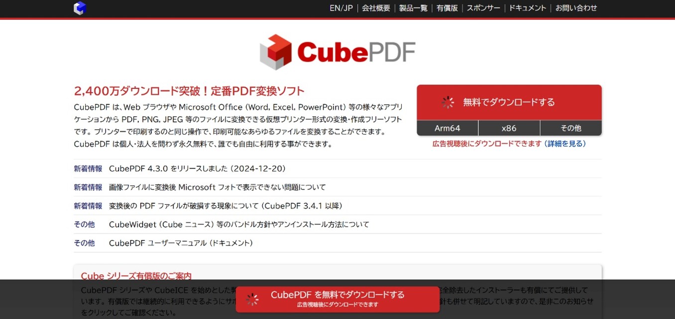
Task: Click the spinner icon on the download button
Action: [x=448, y=102]
